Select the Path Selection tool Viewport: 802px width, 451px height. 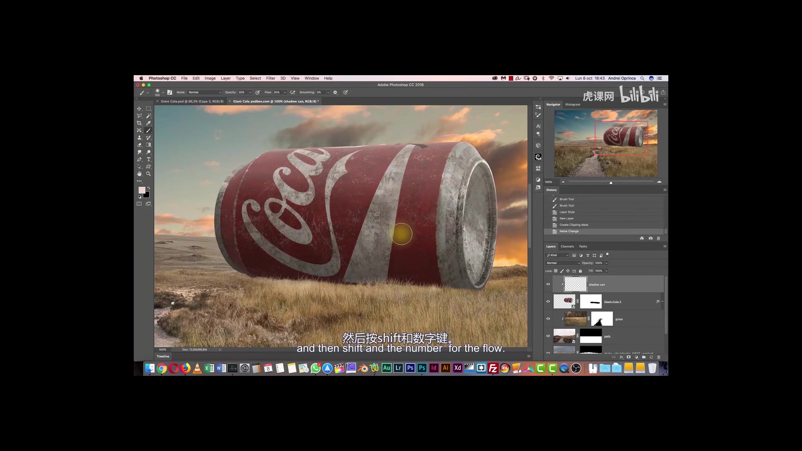140,167
